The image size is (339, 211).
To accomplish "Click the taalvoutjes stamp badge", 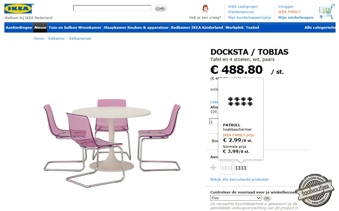I will click(x=316, y=189).
